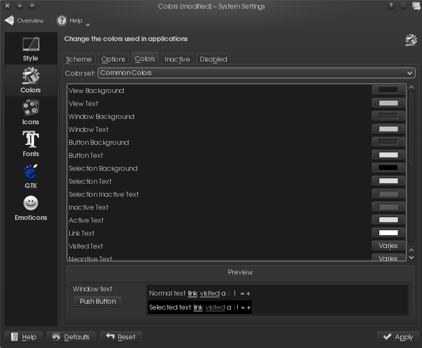Image resolution: width=422 pixels, height=348 pixels.
Task: Pick the View Text color
Action: (x=388, y=103)
